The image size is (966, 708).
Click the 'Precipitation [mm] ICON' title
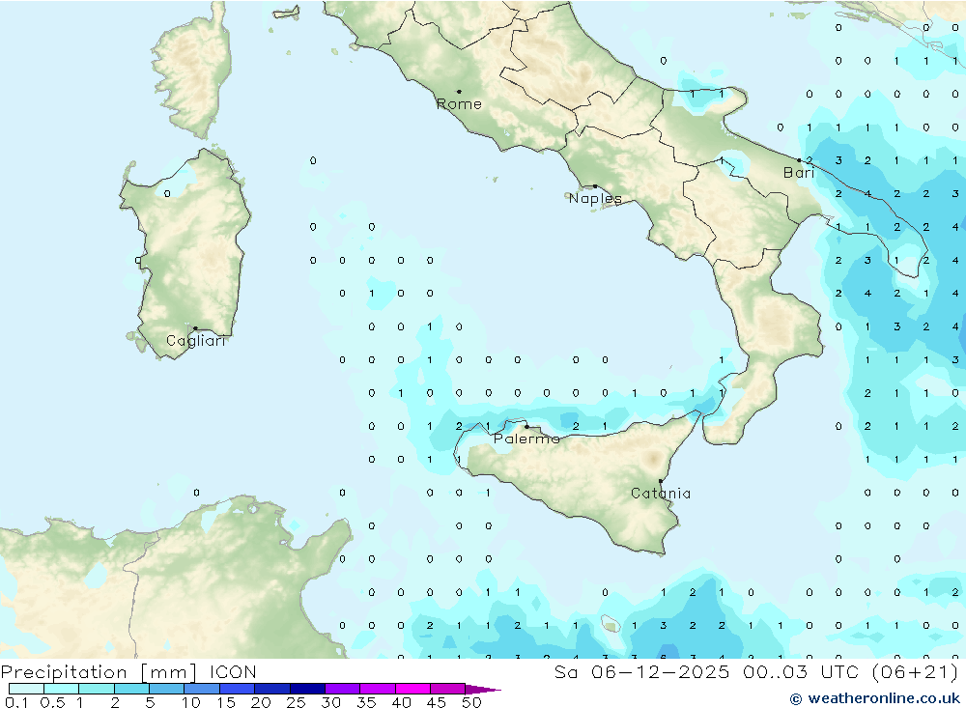128,671
